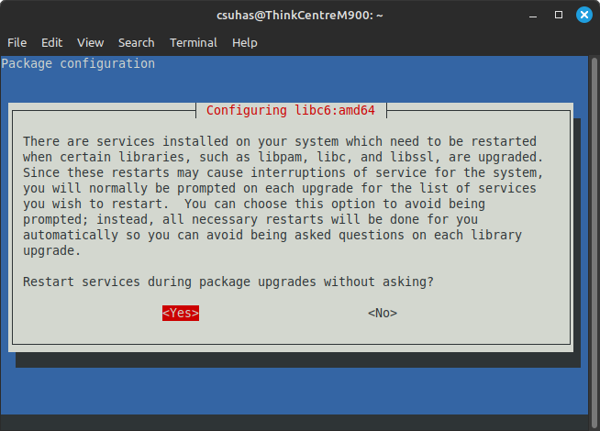Click the line starting 'There are services installed'

[x=279, y=141]
